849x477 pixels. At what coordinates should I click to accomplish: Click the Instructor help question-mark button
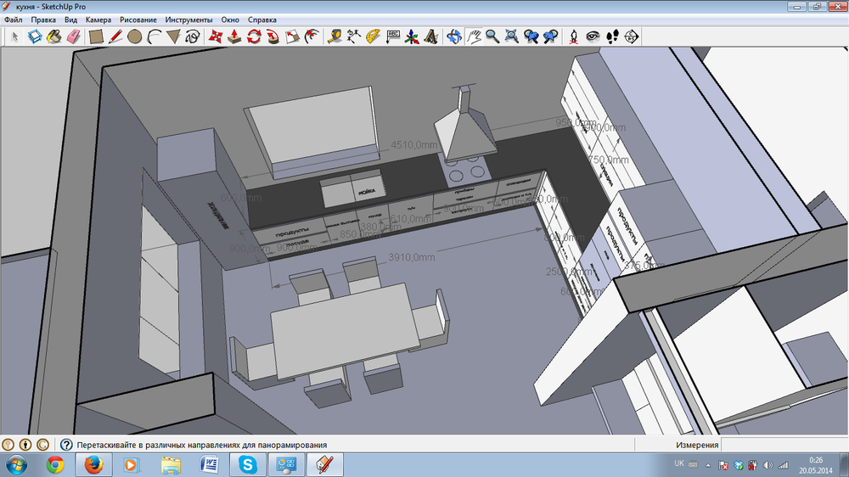point(65,445)
